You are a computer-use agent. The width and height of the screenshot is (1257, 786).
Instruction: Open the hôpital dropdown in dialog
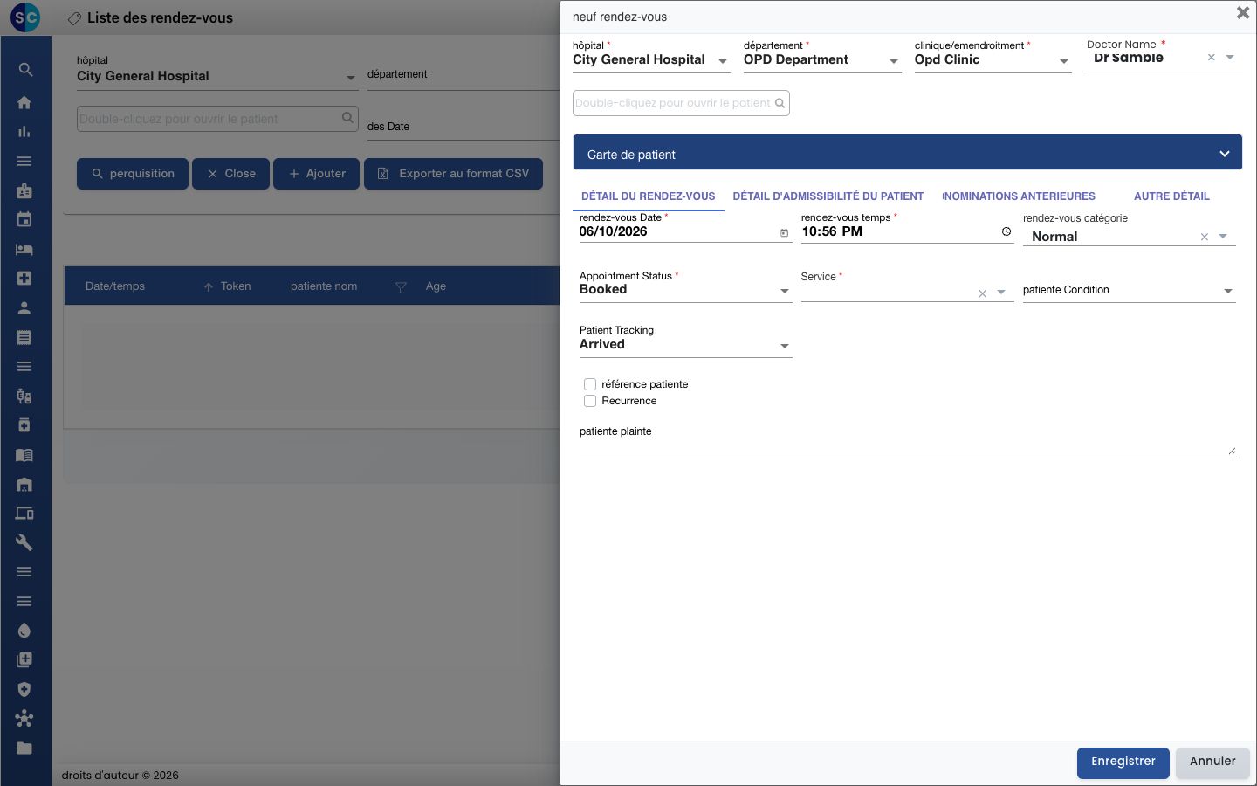point(651,59)
